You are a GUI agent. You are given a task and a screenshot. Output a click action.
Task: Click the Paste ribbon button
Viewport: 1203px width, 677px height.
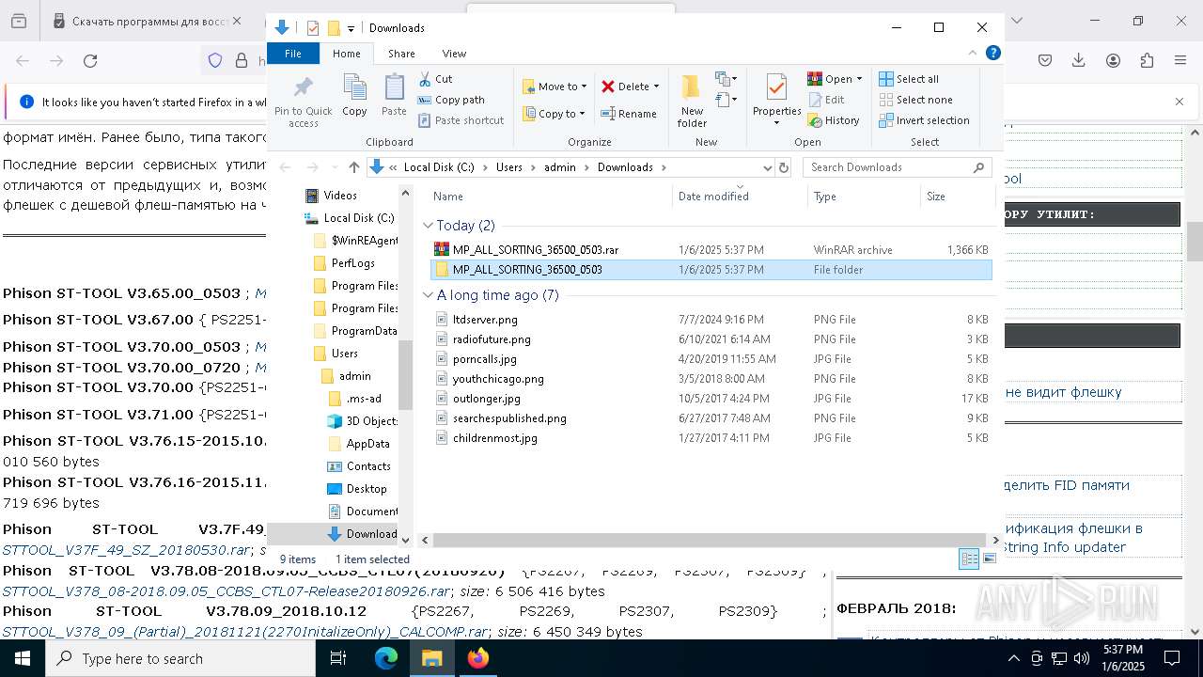(394, 96)
